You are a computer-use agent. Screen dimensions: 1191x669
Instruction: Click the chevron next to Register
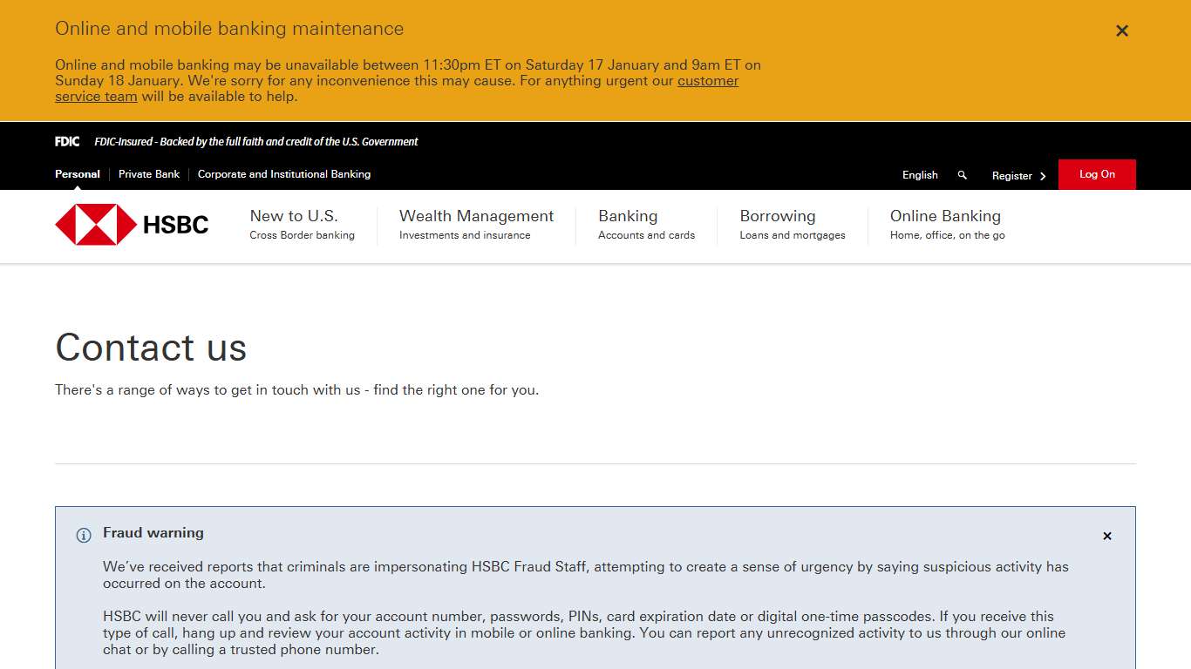pos(1043,176)
